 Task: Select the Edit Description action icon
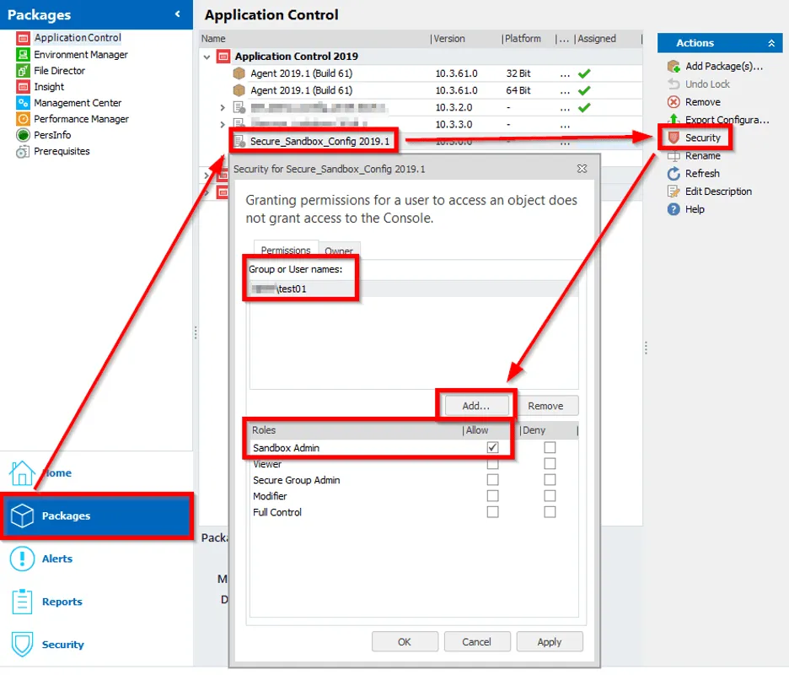(x=674, y=192)
